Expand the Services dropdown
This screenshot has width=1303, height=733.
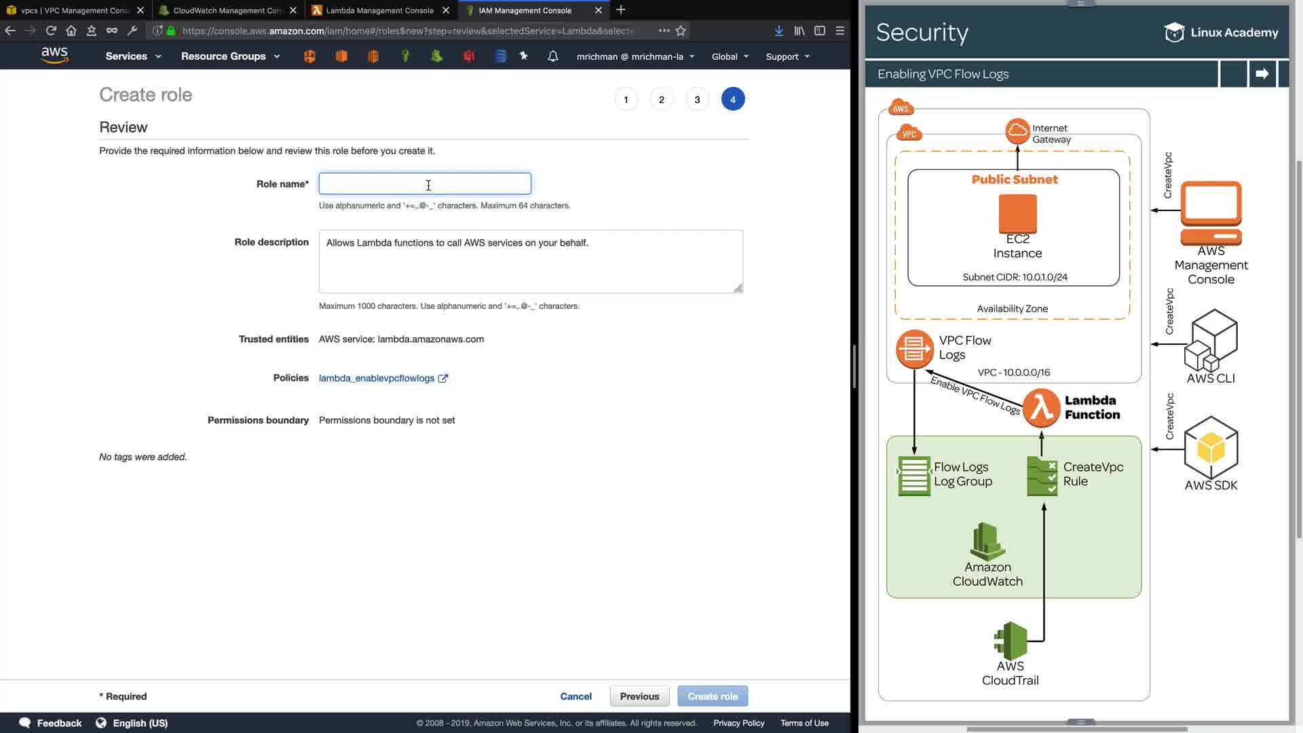click(133, 56)
